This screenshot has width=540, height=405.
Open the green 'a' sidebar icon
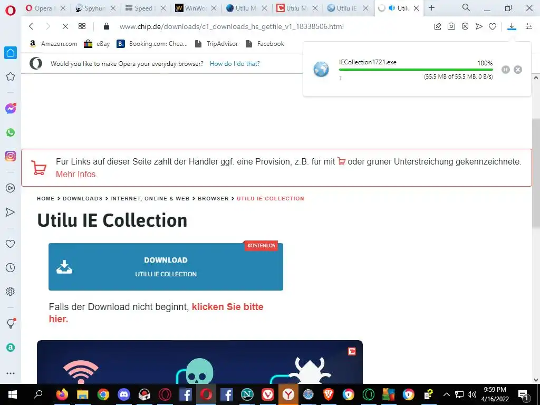11,348
